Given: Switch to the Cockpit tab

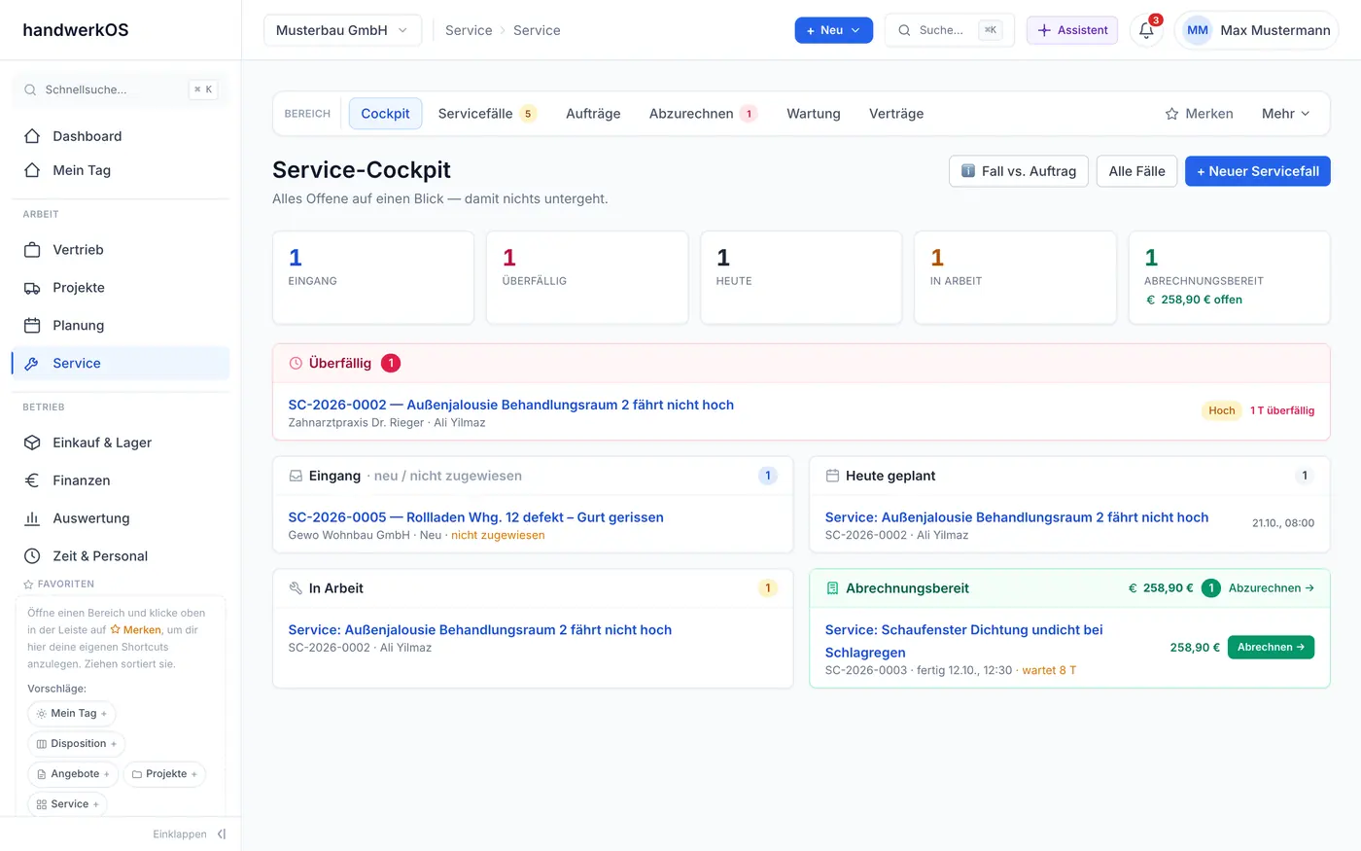Looking at the screenshot, I should 385,114.
